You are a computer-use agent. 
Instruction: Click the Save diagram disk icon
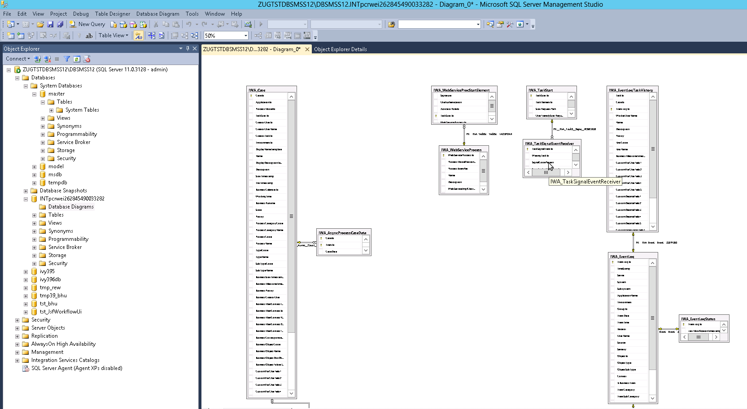click(x=50, y=24)
